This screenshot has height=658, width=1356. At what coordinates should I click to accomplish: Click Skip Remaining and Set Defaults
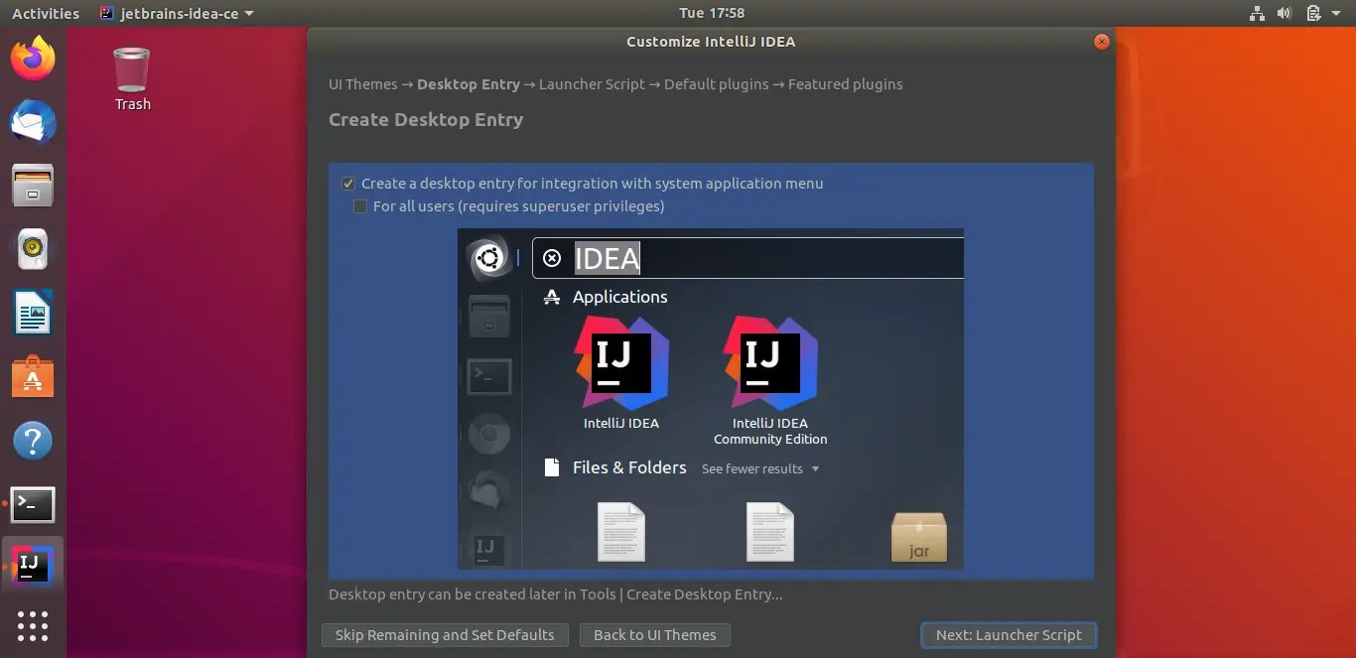click(445, 635)
